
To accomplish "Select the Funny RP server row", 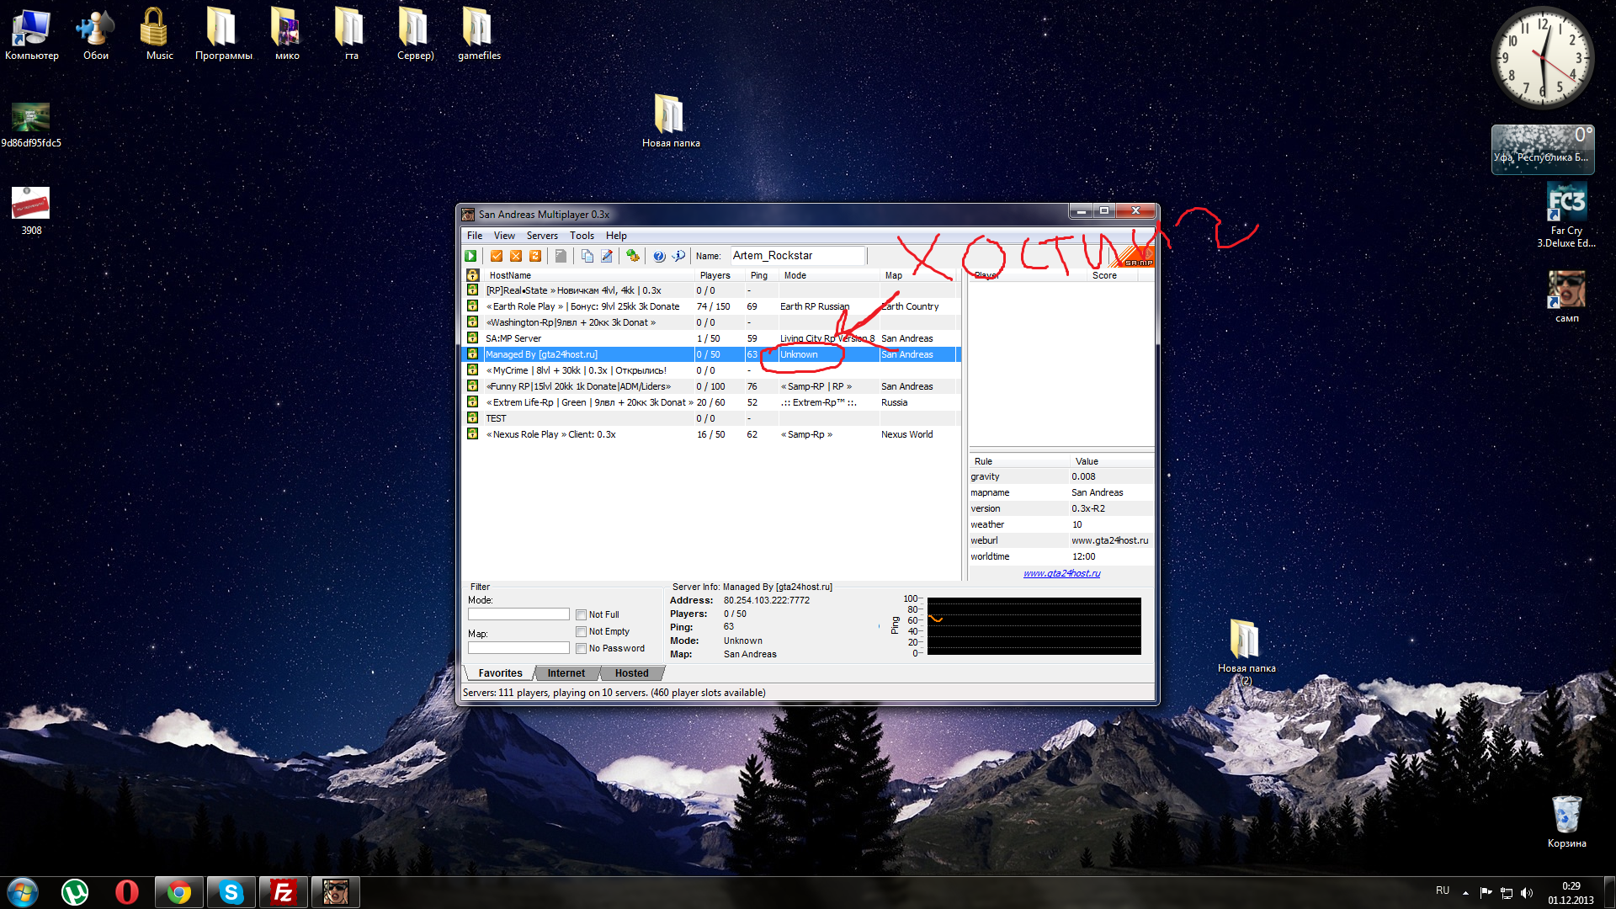I will click(x=711, y=386).
